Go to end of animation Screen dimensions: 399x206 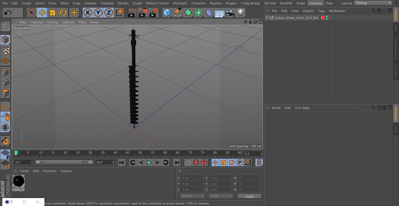(x=177, y=162)
